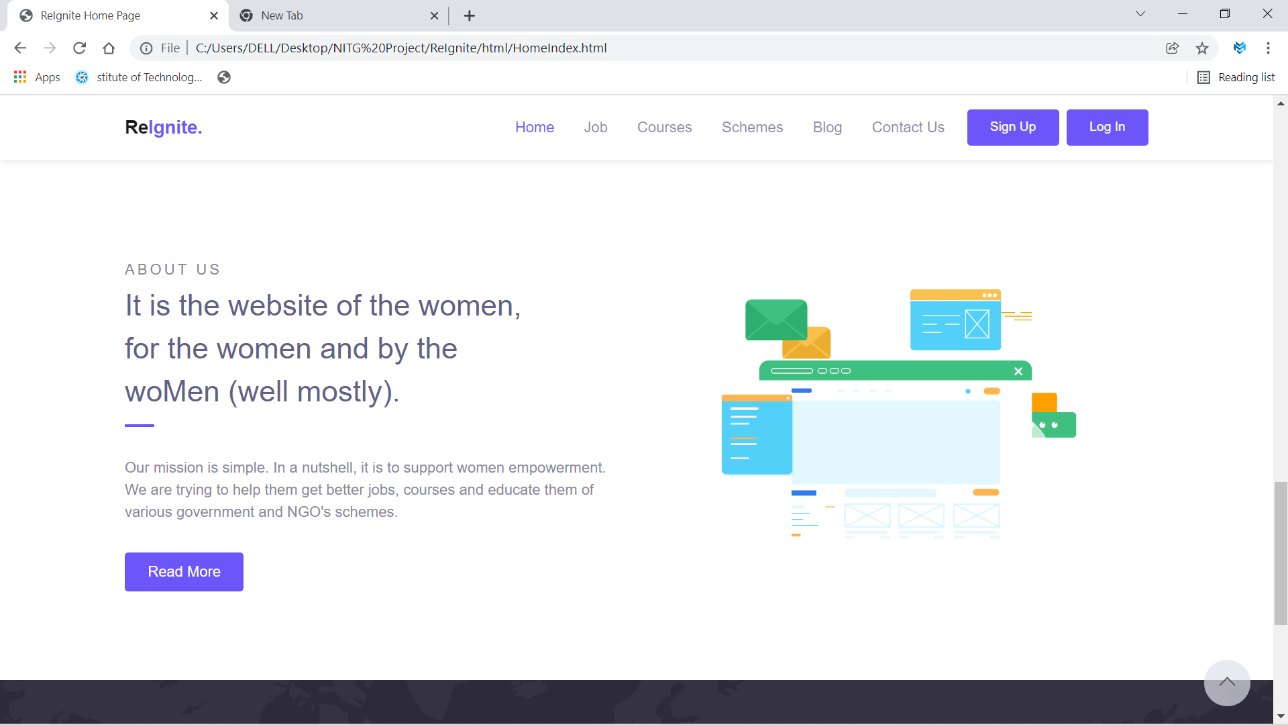Click the vertical scrollbar thumb
This screenshot has height=725, width=1288.
(1280, 553)
